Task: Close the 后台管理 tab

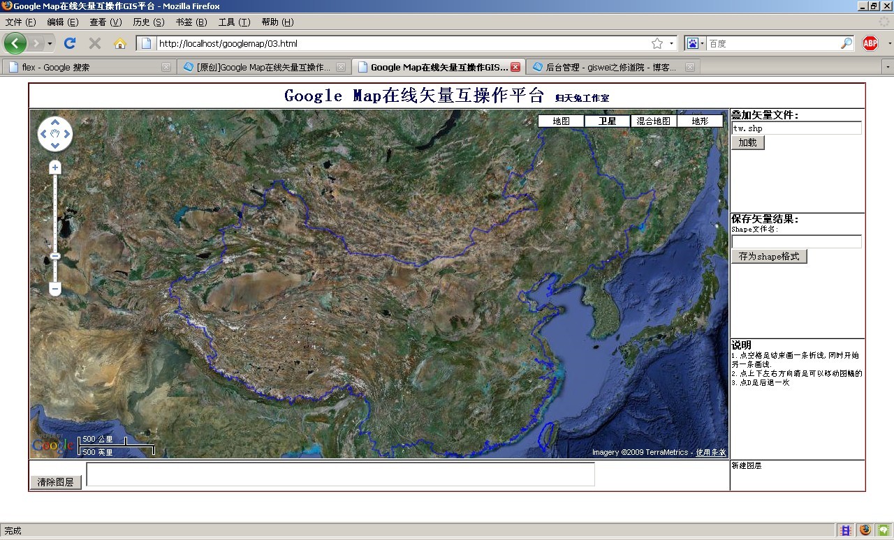Action: point(689,68)
